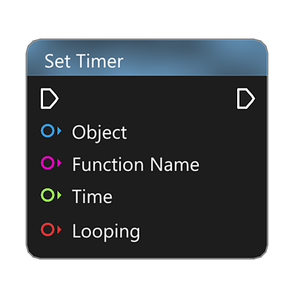Viewport: 294px width, 294px height.
Task: Select the red Looping pin circle
Action: 48,229
